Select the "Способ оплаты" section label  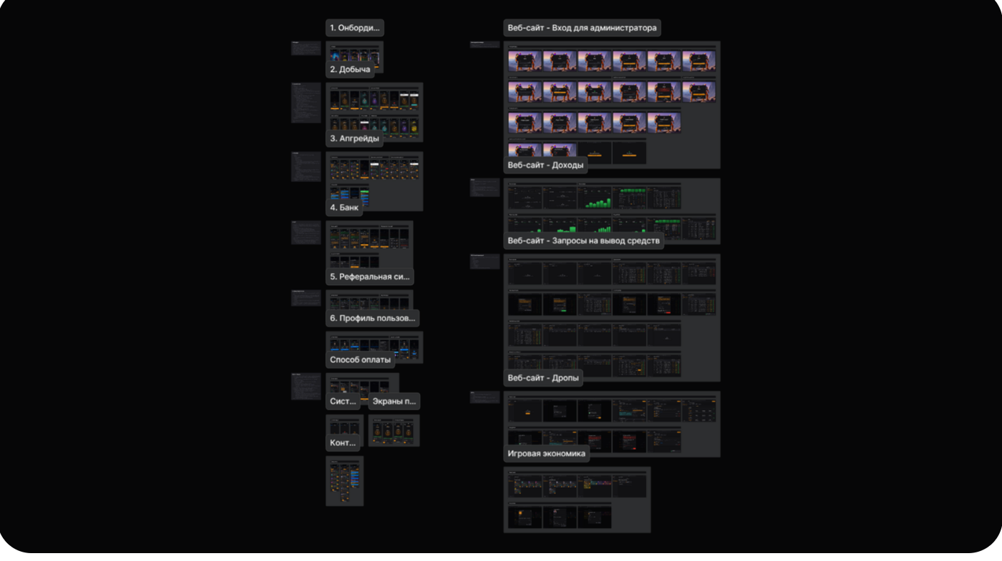coord(360,359)
